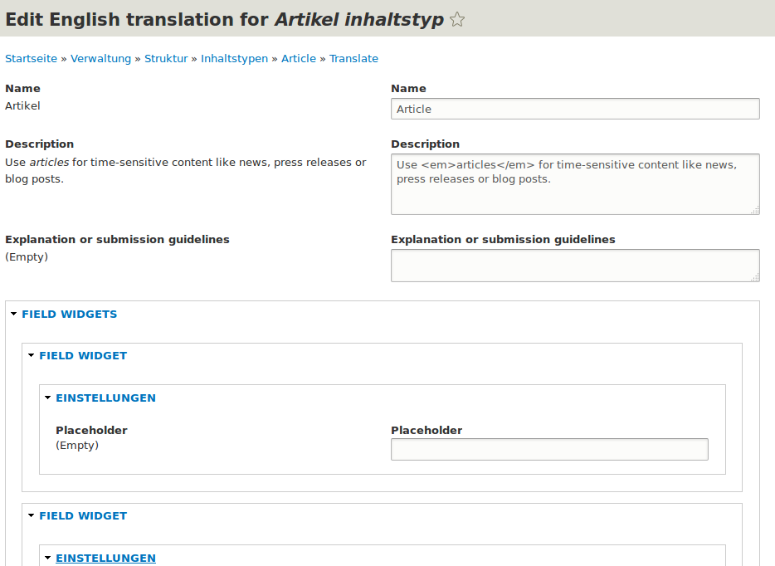Screen dimensions: 775x566
Task: Collapse the first EINSTELLUNGEN legend text
Action: (105, 398)
